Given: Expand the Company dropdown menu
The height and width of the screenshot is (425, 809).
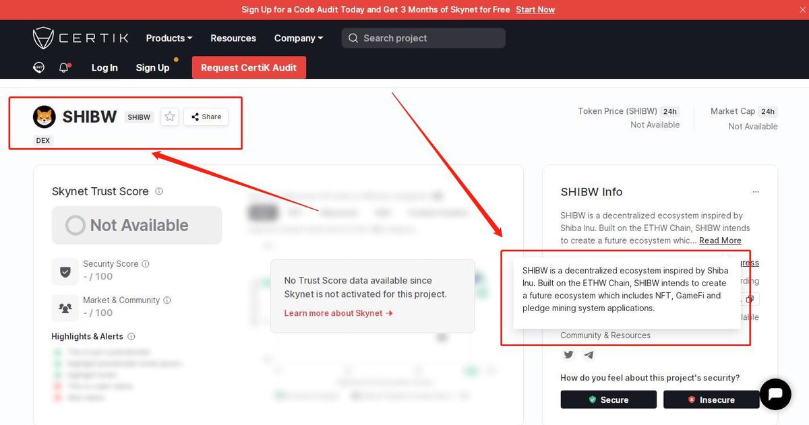Looking at the screenshot, I should click(299, 38).
